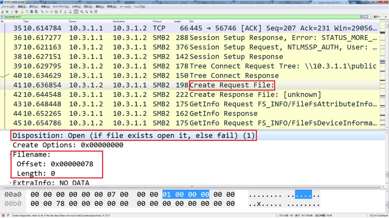Click highlighted hex bytes 01 00 00 00
Viewport: 389px width, 218px height.
pos(186,195)
